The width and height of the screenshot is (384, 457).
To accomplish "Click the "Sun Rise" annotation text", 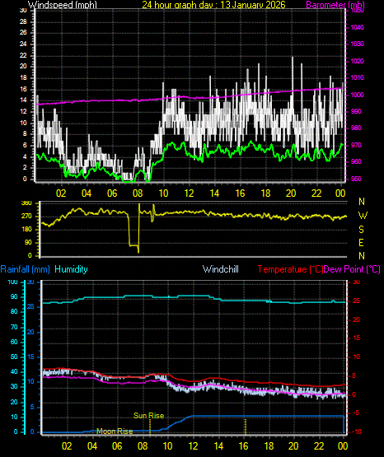I will (x=148, y=416).
